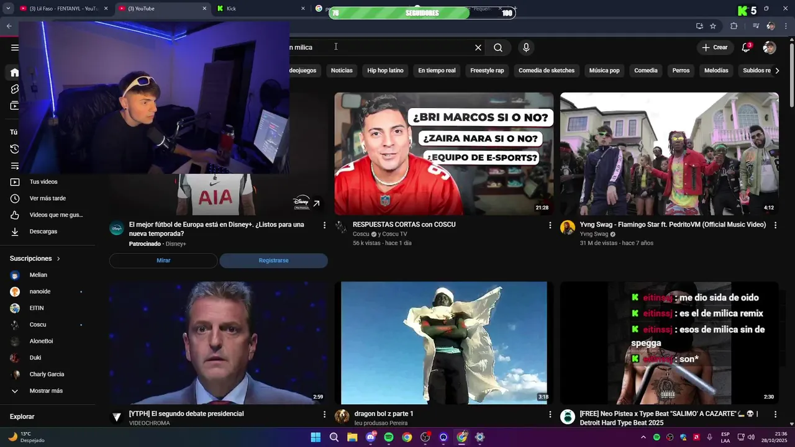Image resolution: width=795 pixels, height=447 pixels.
Task: Open dragon bol z parte 1 thumbnail
Action: 444,343
